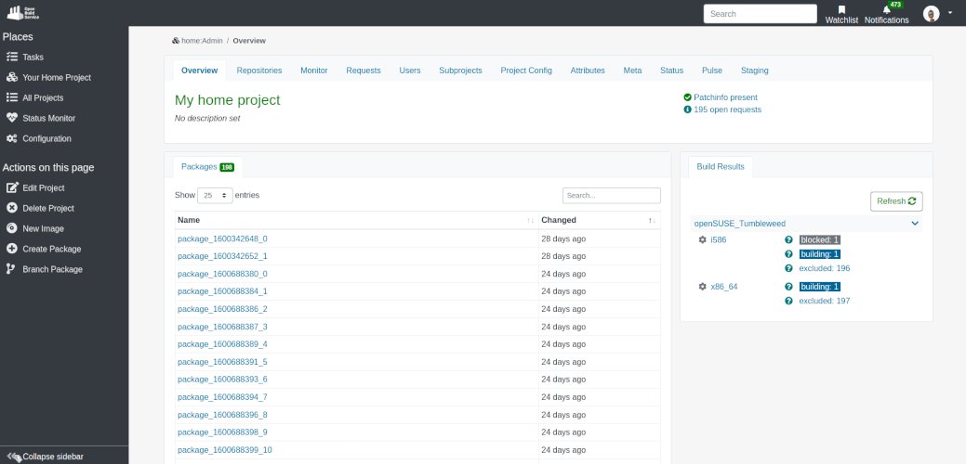Open the entries per page dropdown
The image size is (966, 464).
click(215, 196)
